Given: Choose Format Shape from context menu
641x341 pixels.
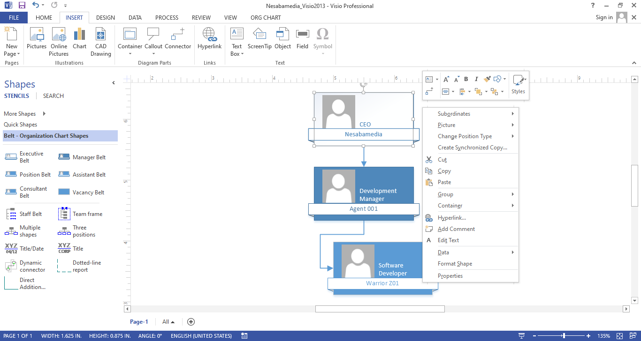Looking at the screenshot, I should 455,264.
